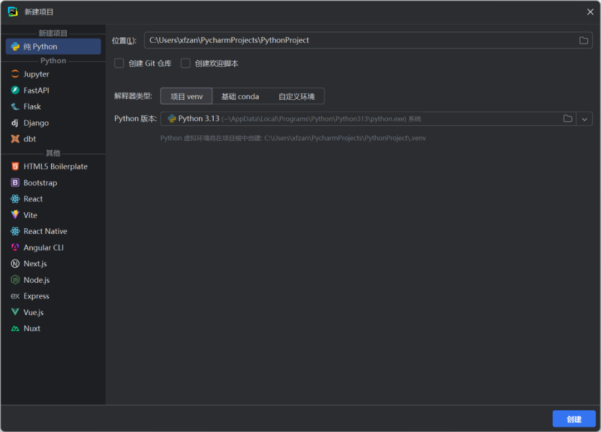Click the 位置(L): label
The width and height of the screenshot is (601, 432).
(x=124, y=41)
